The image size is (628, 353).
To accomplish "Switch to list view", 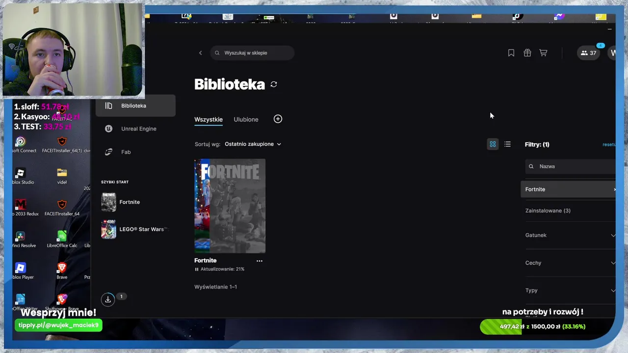I will click(507, 144).
